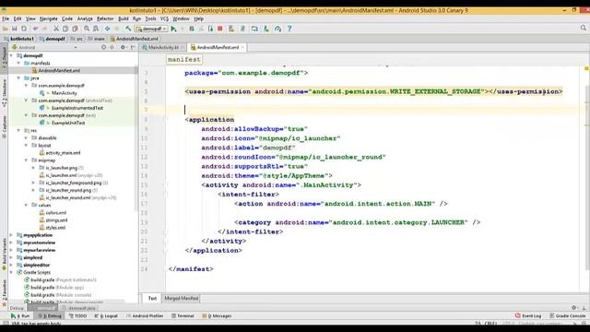
Task: Run the app with green play icon
Action: (173, 29)
